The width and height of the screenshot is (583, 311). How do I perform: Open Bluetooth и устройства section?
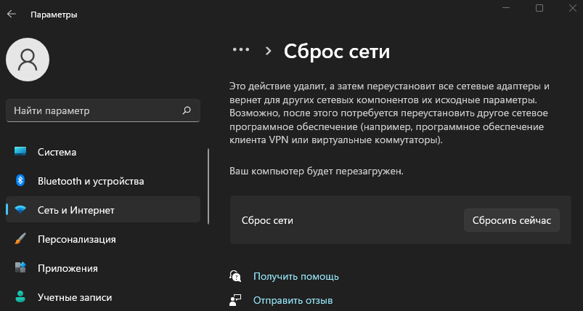103,181
